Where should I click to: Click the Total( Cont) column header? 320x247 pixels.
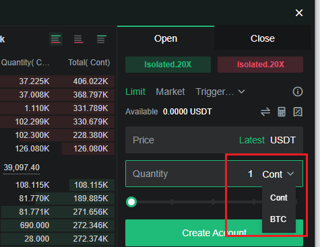89,63
